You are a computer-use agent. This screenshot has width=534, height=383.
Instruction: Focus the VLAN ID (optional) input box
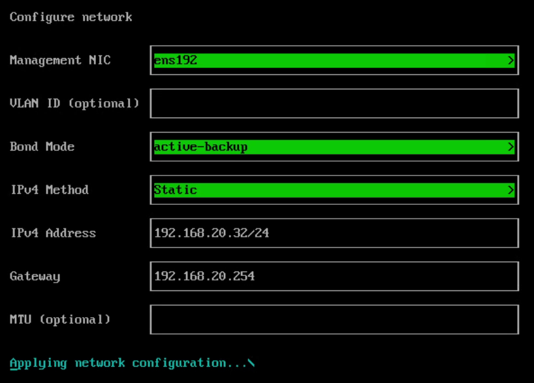[334, 104]
